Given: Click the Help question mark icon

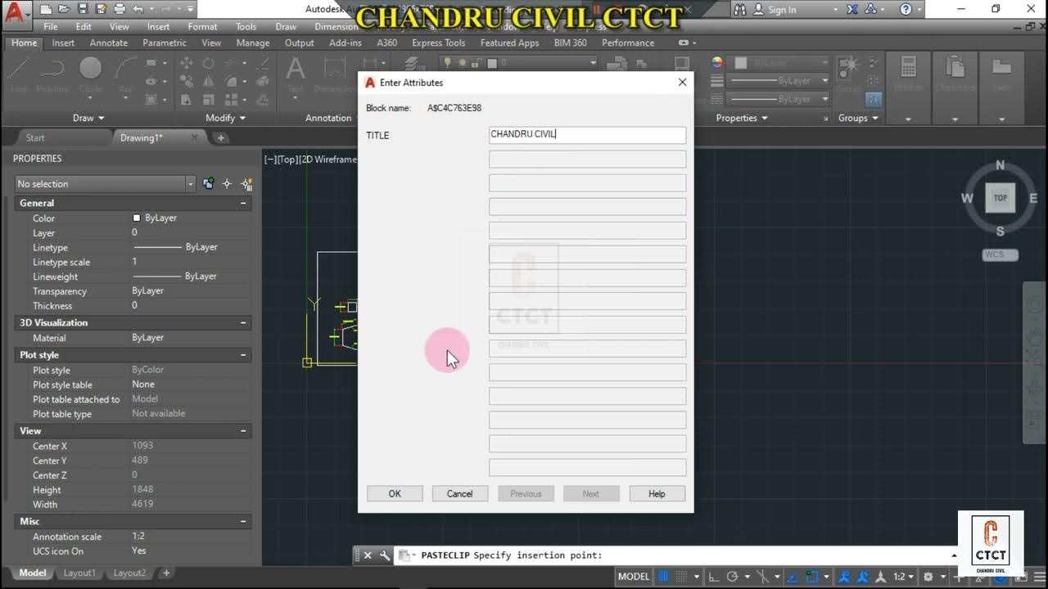Looking at the screenshot, I should (x=906, y=10).
